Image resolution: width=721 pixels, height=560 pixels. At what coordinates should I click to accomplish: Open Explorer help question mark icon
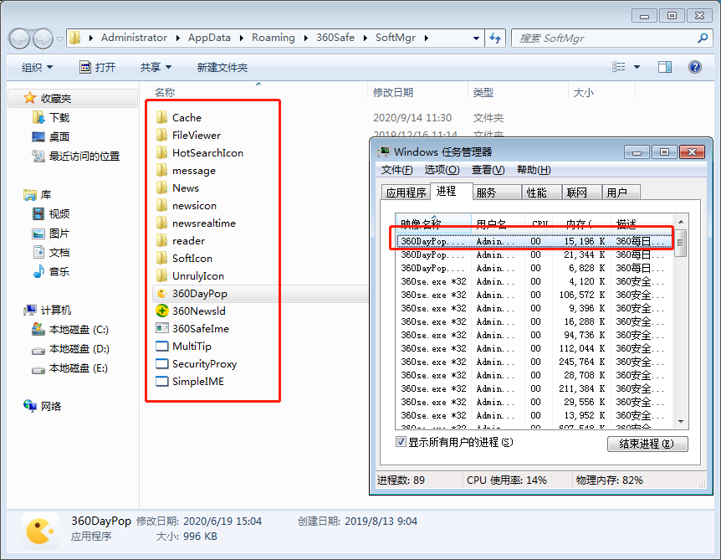pos(695,67)
